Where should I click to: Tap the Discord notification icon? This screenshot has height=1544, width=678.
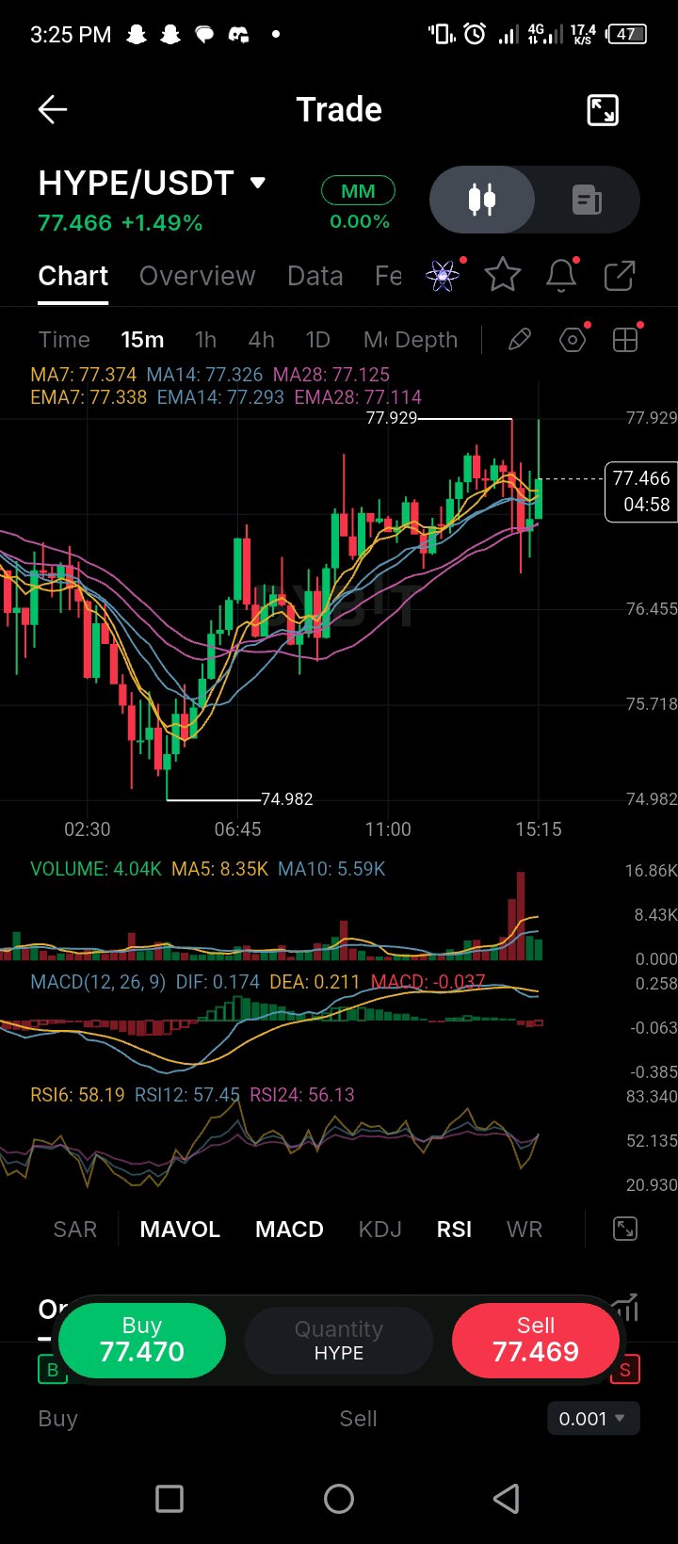[238, 35]
